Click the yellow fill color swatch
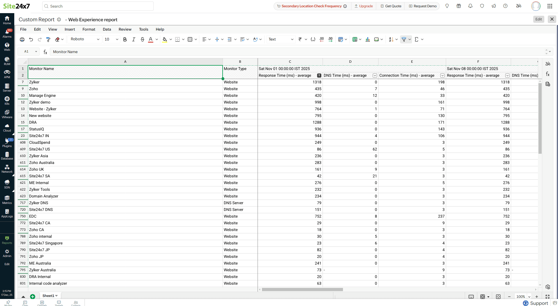558x306 pixels. 165,39
